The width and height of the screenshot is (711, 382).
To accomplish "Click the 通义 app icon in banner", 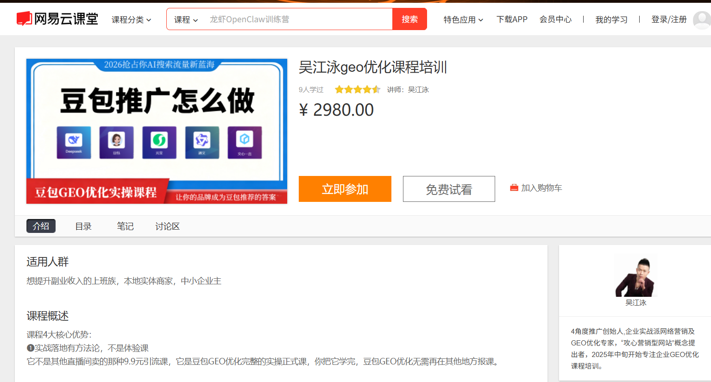I will (x=202, y=143).
